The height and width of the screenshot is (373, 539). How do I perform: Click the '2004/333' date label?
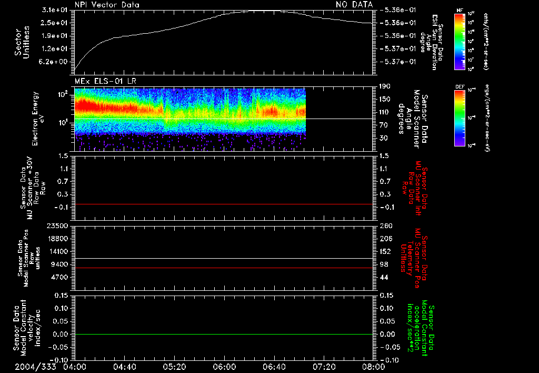point(35,367)
